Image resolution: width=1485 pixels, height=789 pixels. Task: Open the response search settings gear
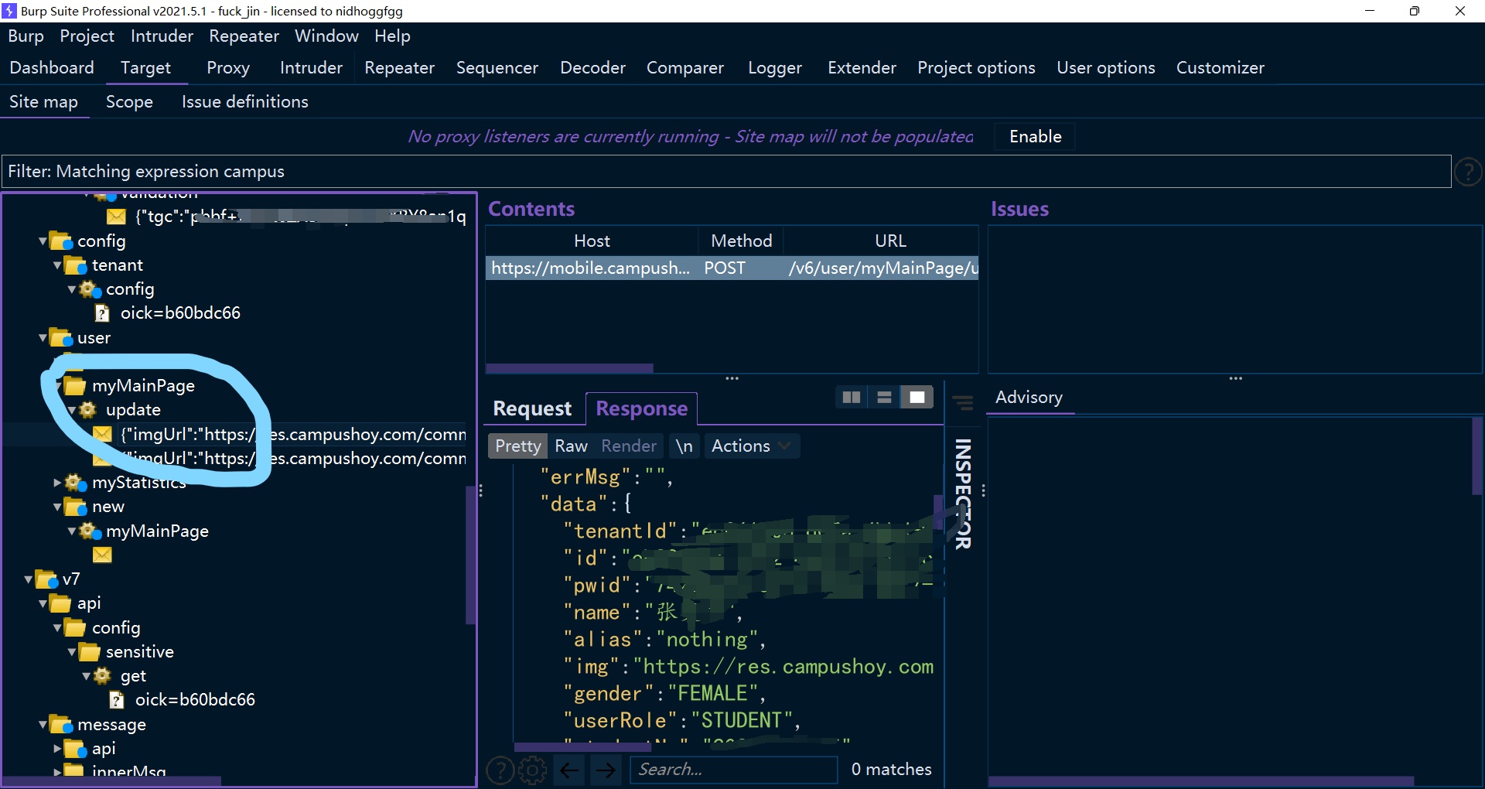531,770
